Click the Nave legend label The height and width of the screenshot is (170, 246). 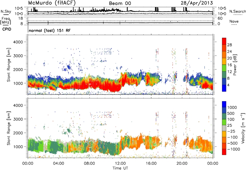click(x=234, y=21)
